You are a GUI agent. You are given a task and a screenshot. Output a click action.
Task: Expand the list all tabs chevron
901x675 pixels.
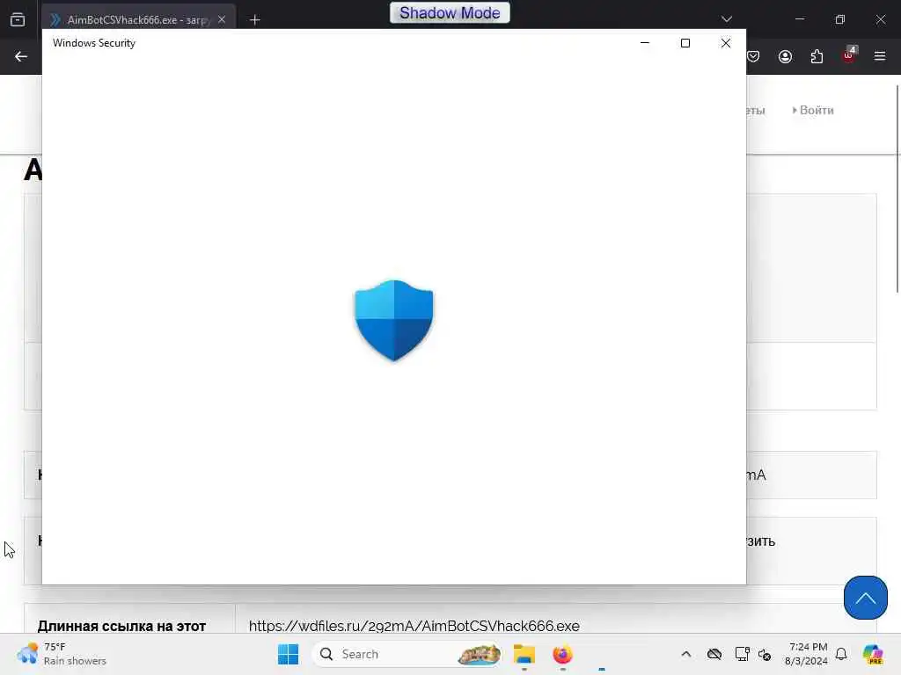[726, 19]
